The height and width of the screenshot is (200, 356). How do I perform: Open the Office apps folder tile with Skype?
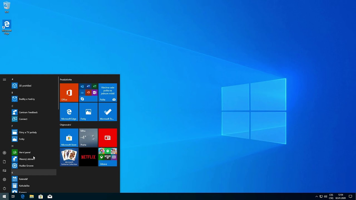point(88,92)
